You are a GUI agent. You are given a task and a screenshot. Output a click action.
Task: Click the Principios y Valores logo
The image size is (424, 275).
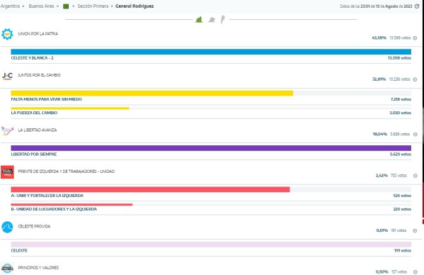[x=7, y=268]
